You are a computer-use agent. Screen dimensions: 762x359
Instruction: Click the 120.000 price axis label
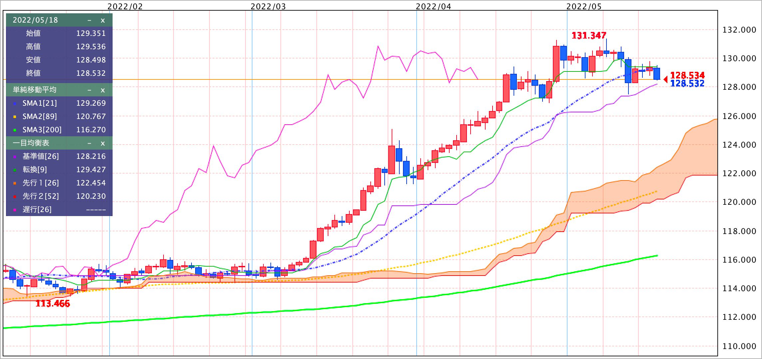[739, 202]
